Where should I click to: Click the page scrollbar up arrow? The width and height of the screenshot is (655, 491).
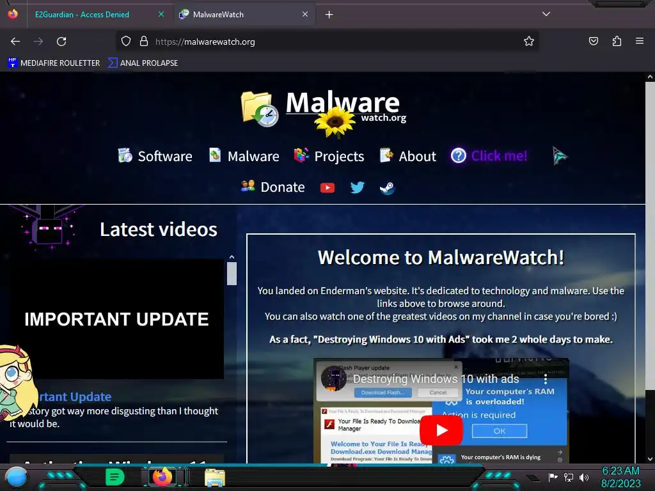[650, 77]
